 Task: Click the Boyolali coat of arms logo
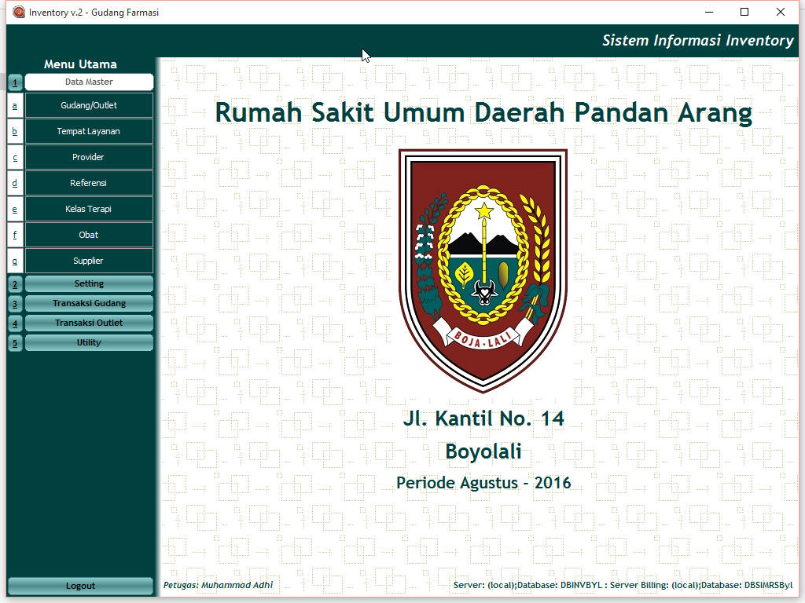point(483,271)
